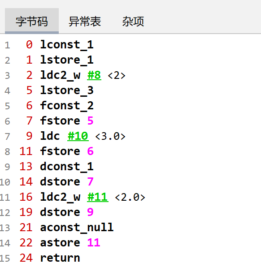261x276 pixels.
Task: Click ldc2_w opcode at offset 16
Action: (60, 197)
